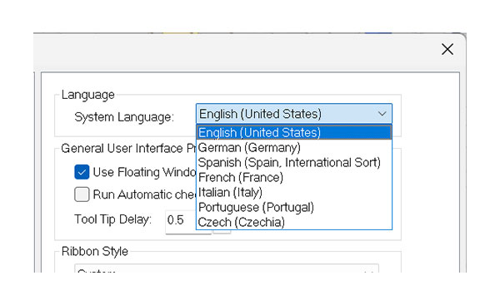Pick Czech (Czechia) from the dropdown
500x305 pixels.
[293, 222]
